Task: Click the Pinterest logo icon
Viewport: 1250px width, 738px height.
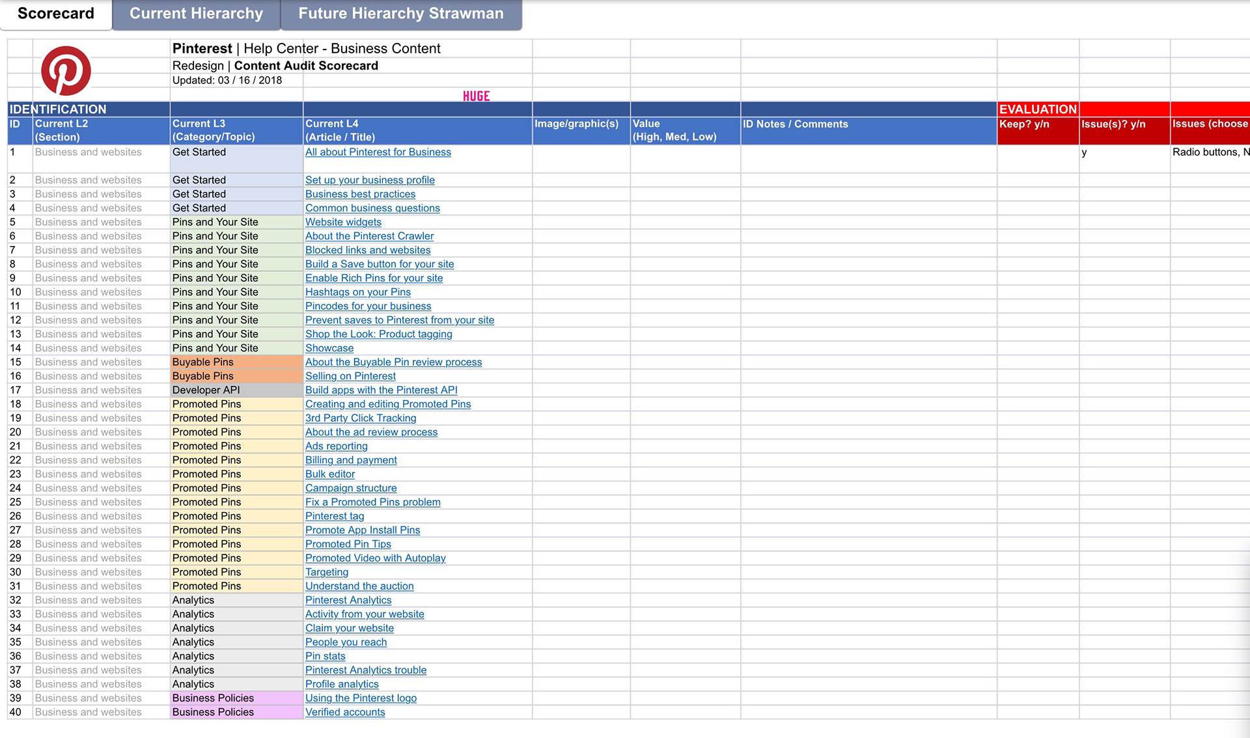Action: tap(66, 71)
